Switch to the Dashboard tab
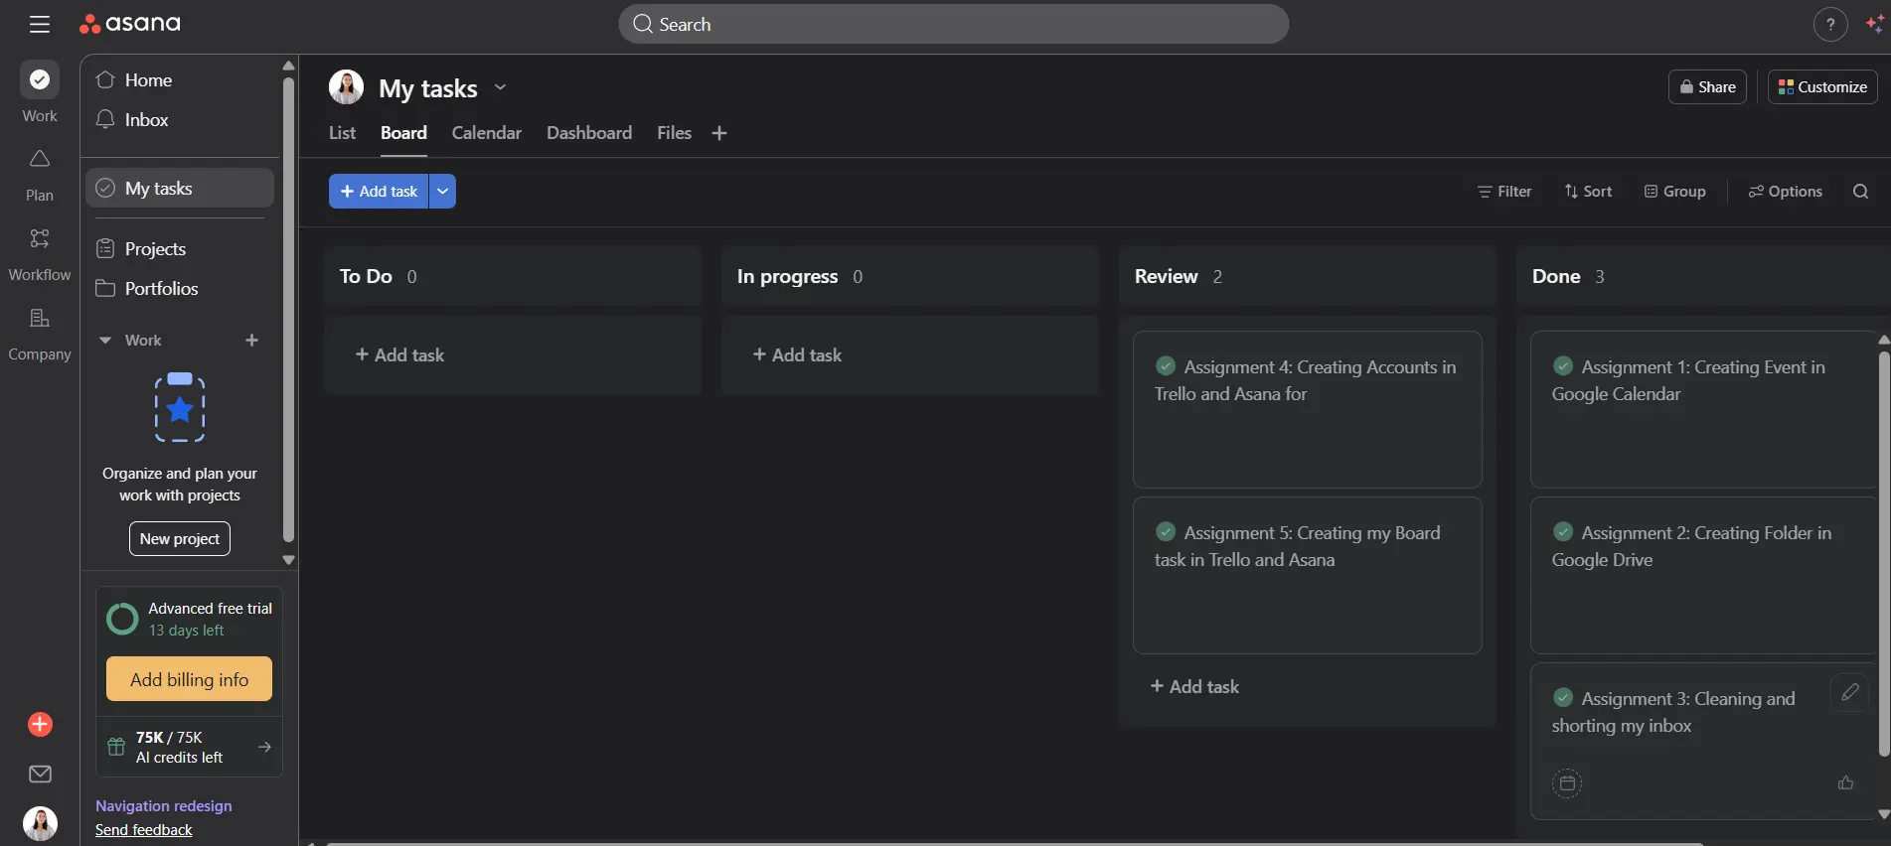The image size is (1891, 846). [588, 133]
